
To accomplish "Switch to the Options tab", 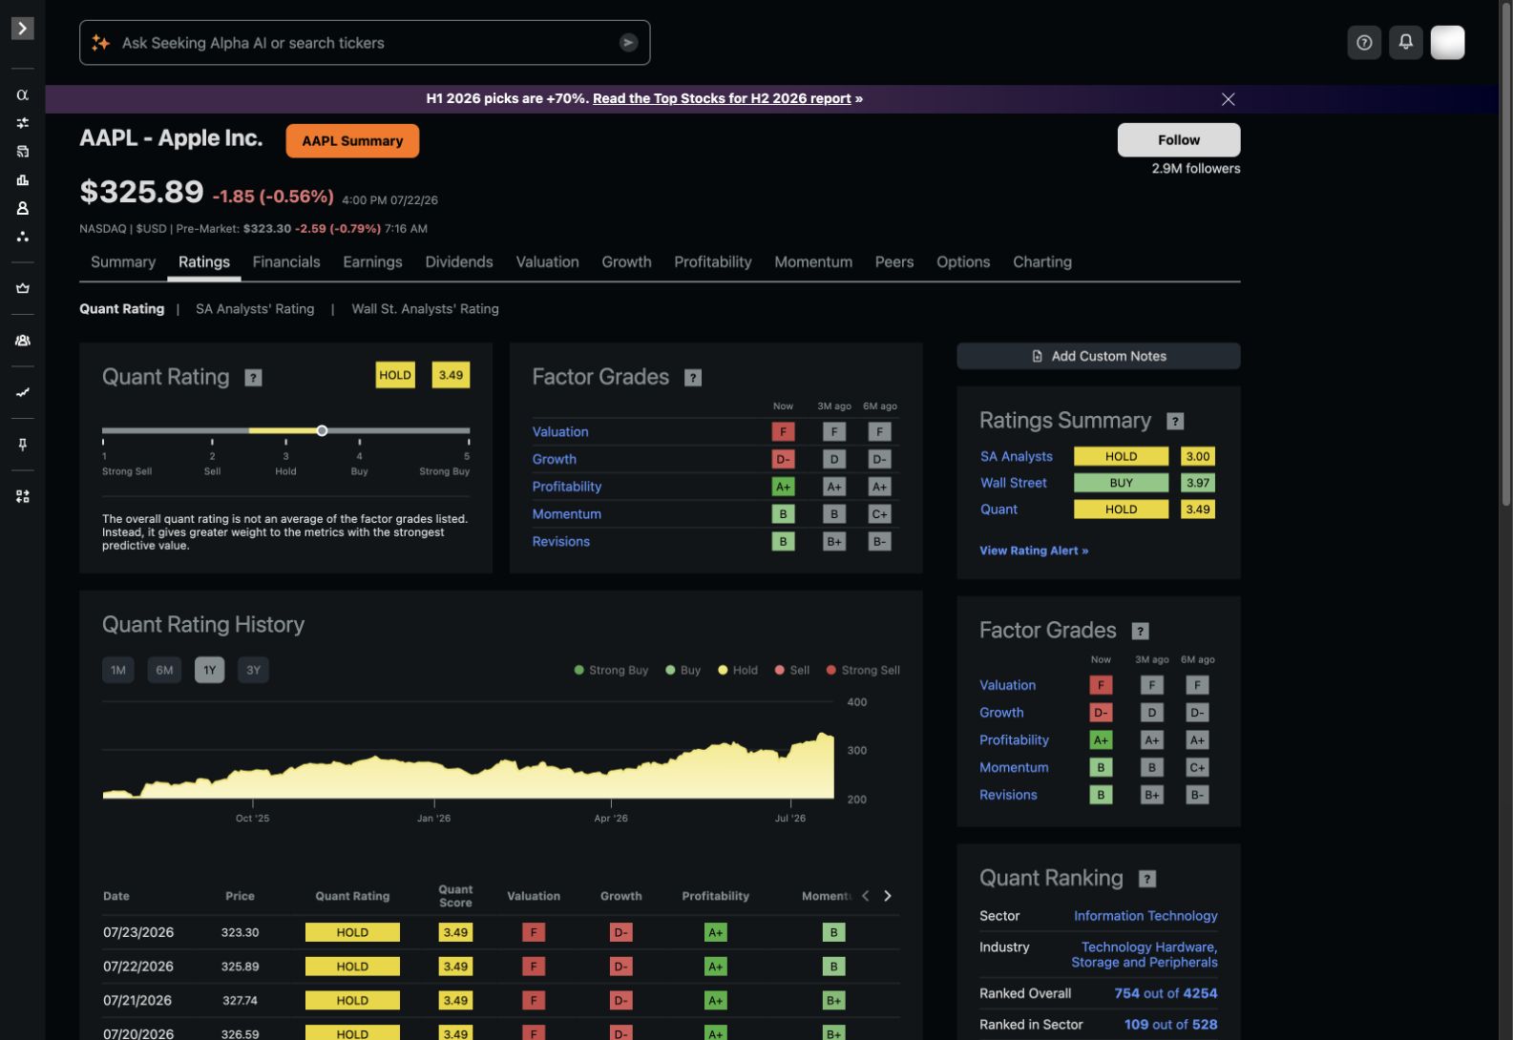I will (x=963, y=261).
